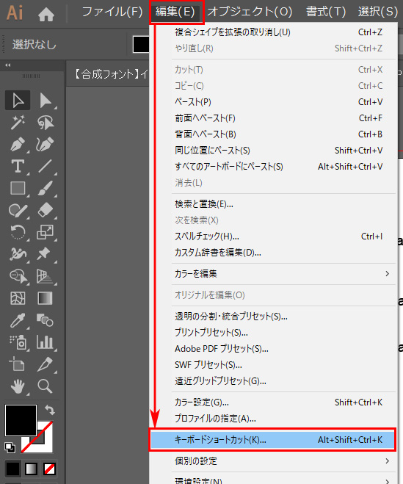Select the Eyedropper tool

click(18, 320)
